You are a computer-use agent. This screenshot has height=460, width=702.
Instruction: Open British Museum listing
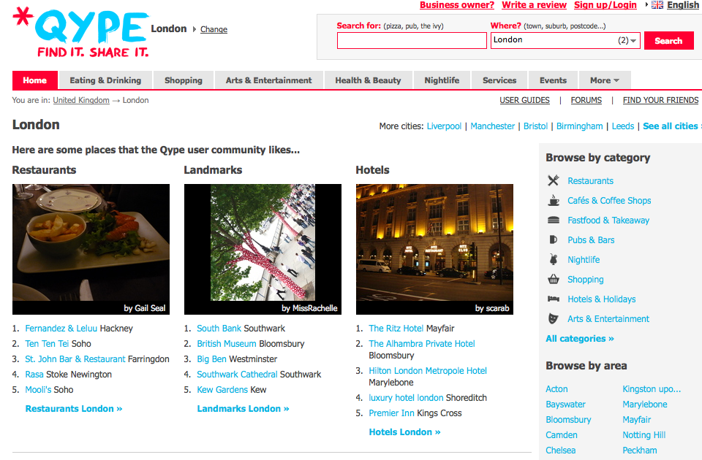point(227,344)
